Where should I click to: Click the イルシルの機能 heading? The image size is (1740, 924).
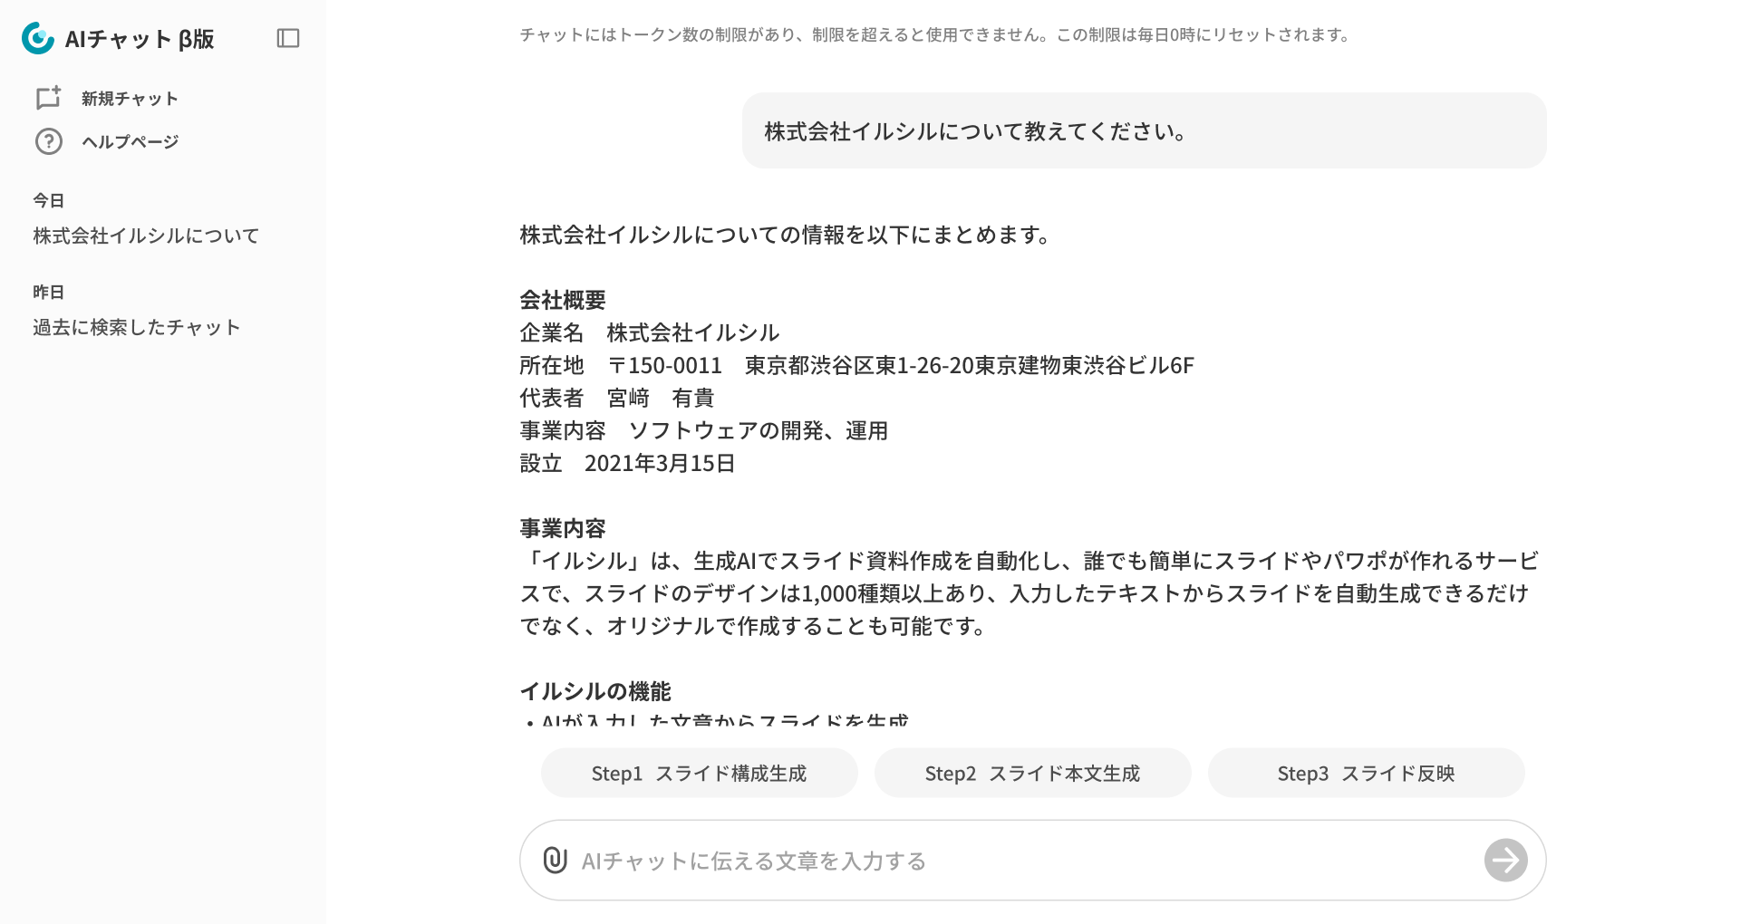point(595,692)
